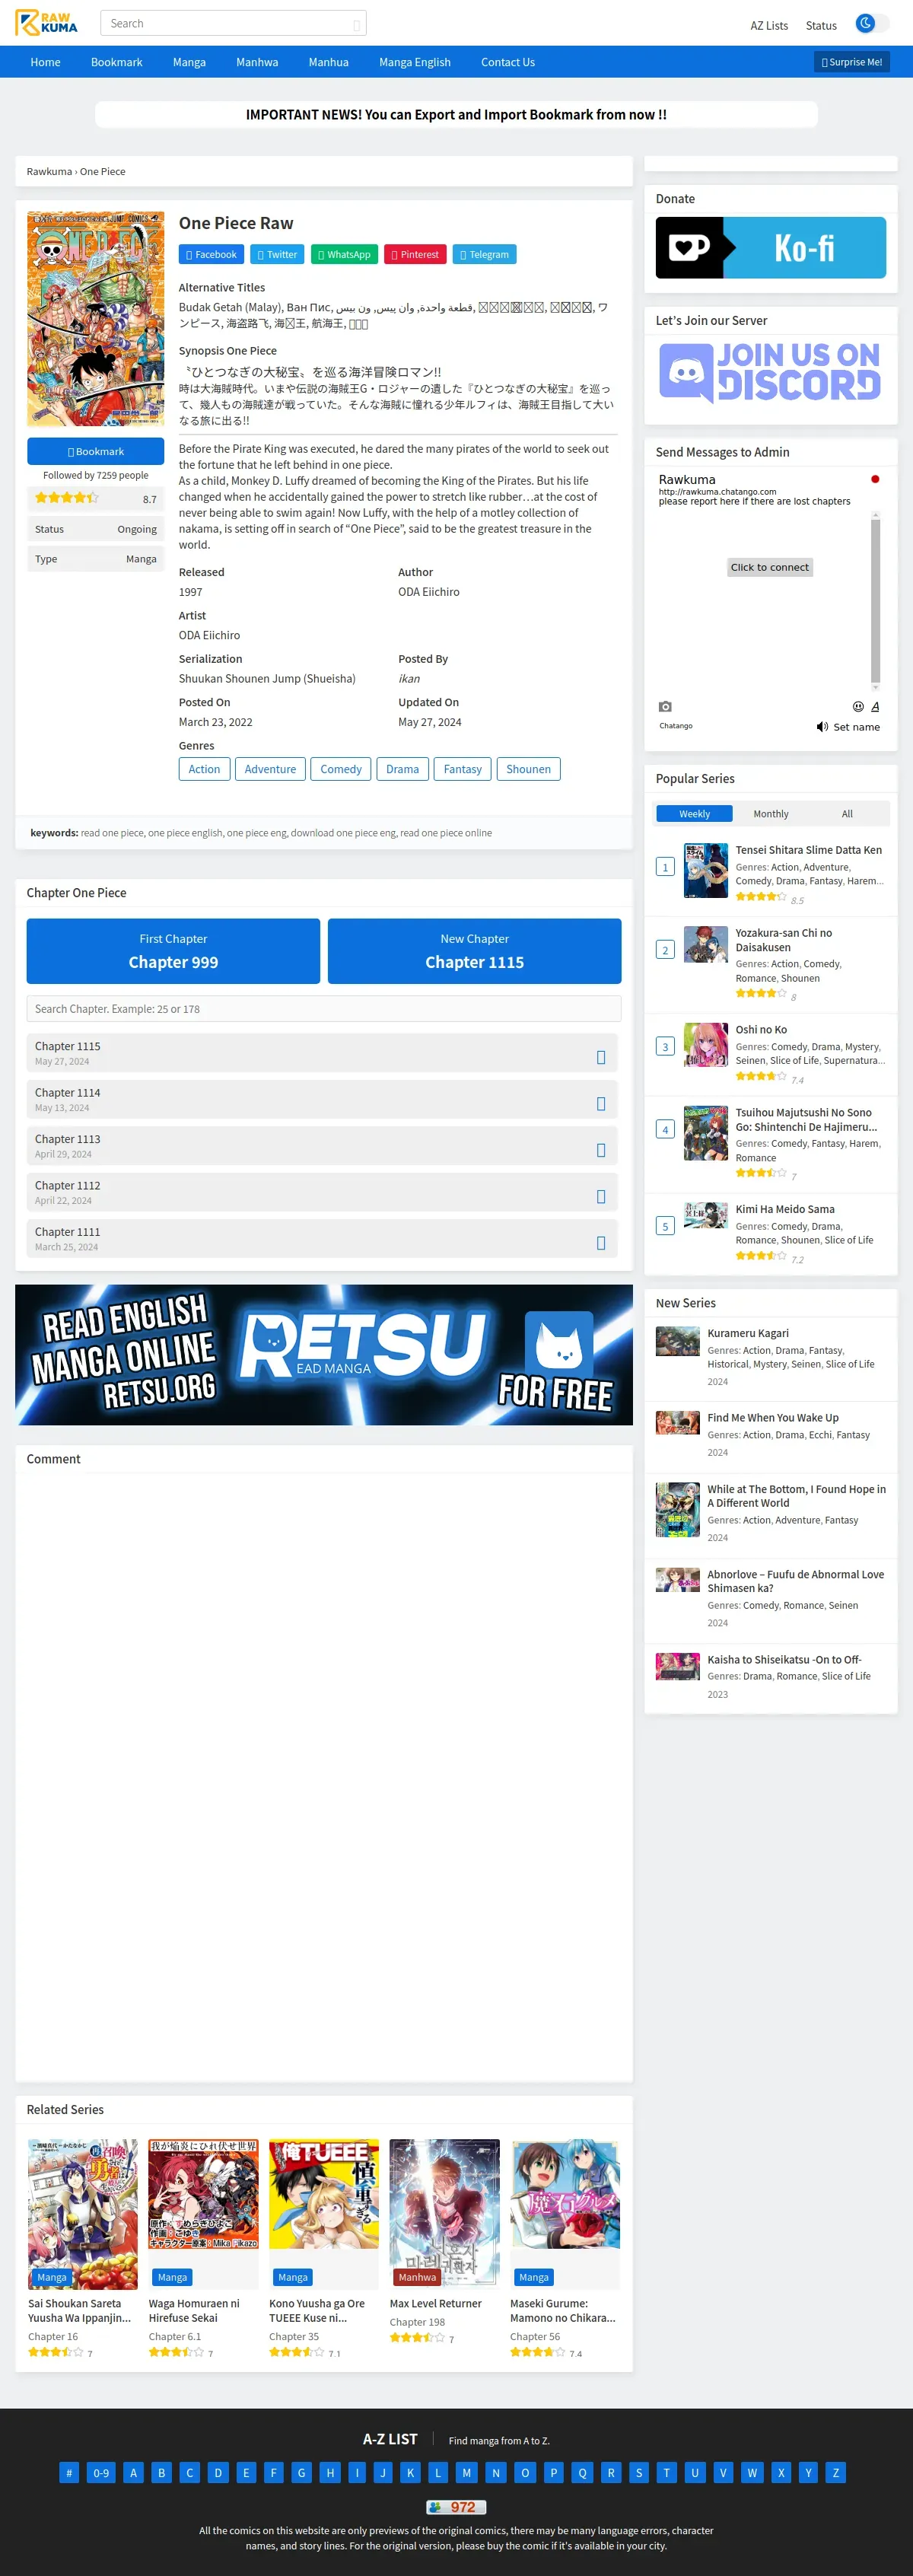This screenshot has height=2576, width=913.
Task: Share via WhatsApp
Action: [x=344, y=254]
